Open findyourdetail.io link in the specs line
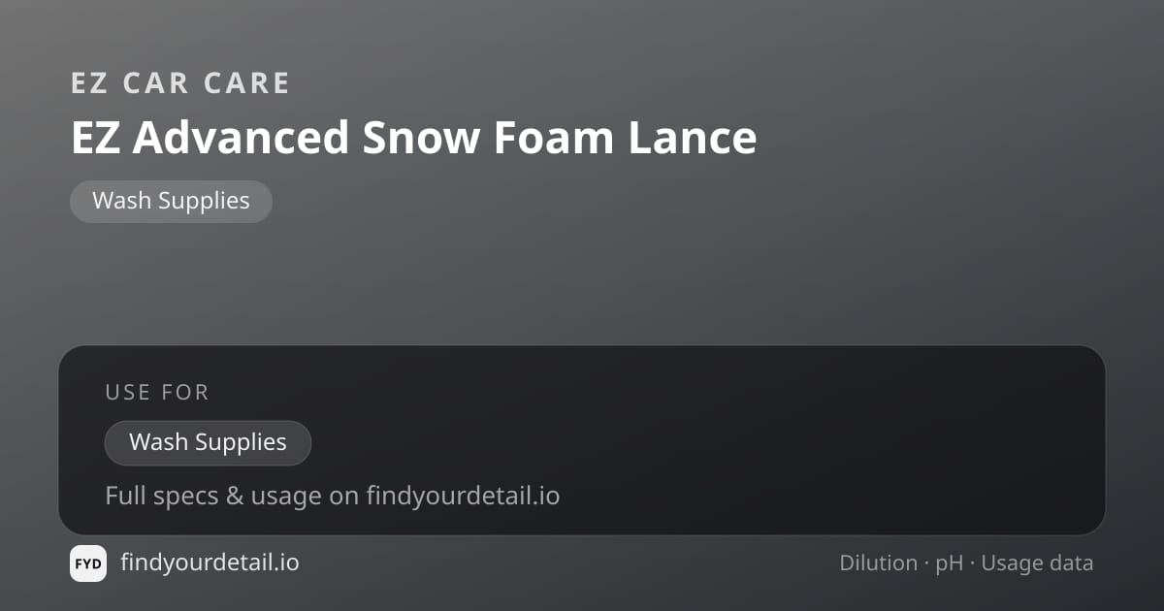 tap(463, 497)
